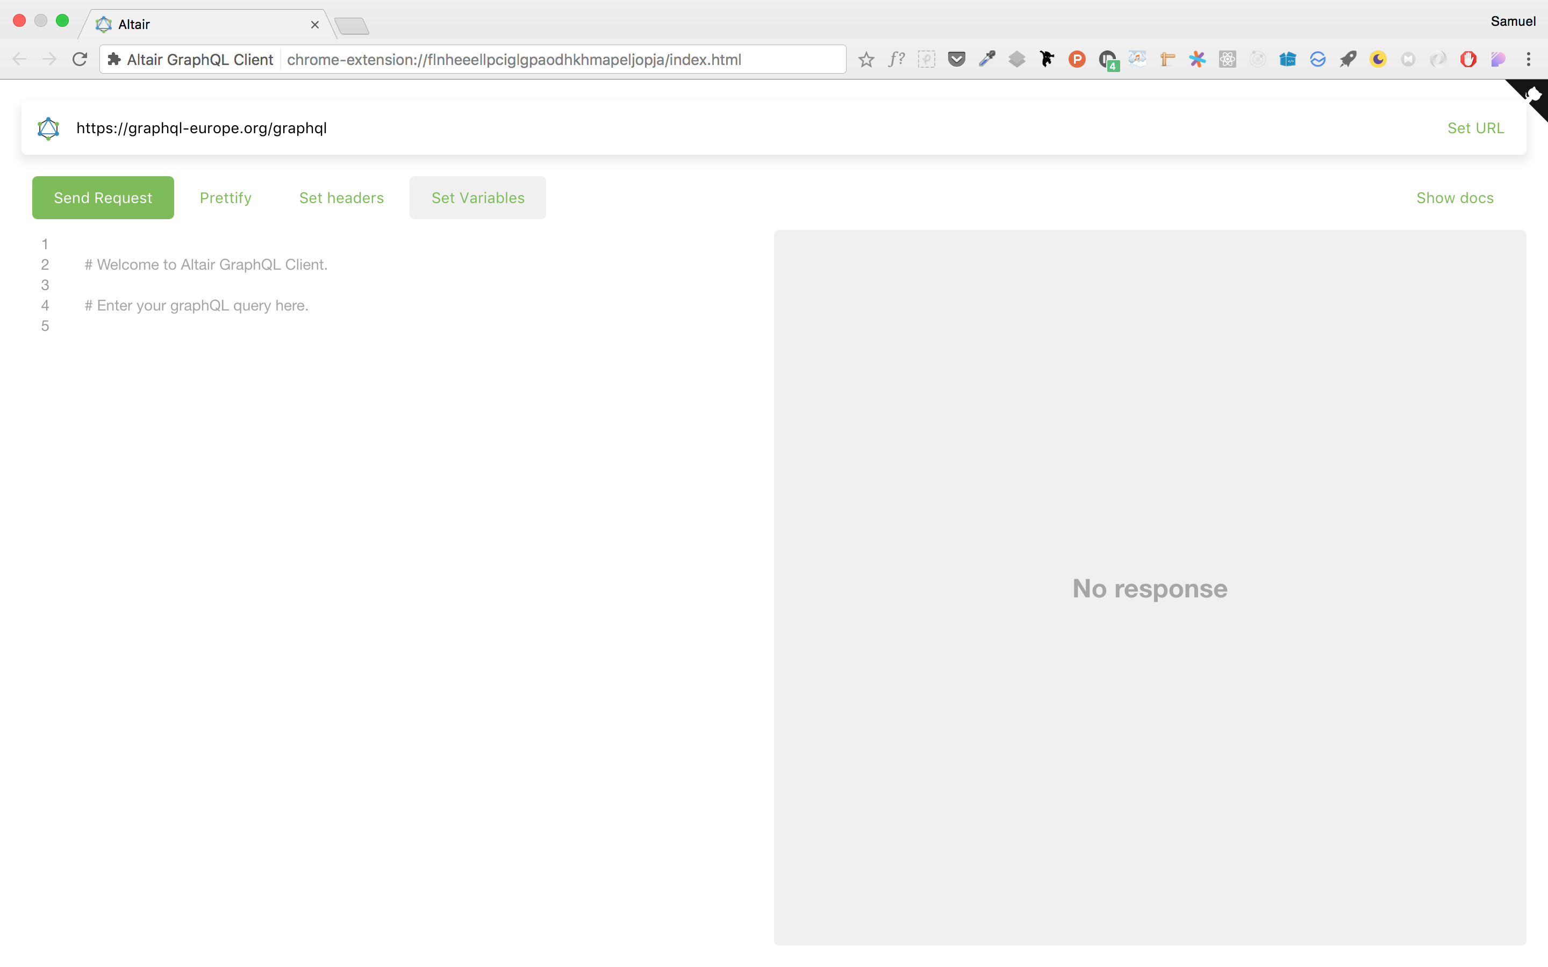
Task: Save page to Pocket
Action: [x=956, y=59]
